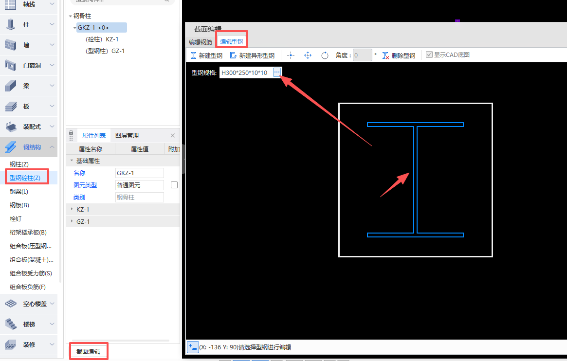Collapse the 钢骨柱 tree root arrow

[70, 16]
